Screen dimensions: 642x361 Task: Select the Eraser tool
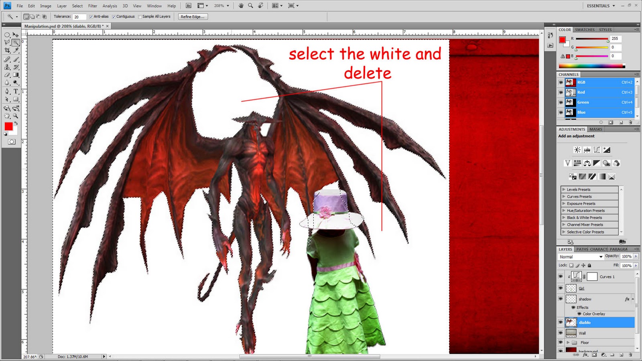pos(7,75)
